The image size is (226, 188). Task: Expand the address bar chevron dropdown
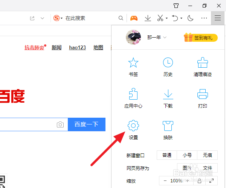pyautogui.click(x=42, y=18)
